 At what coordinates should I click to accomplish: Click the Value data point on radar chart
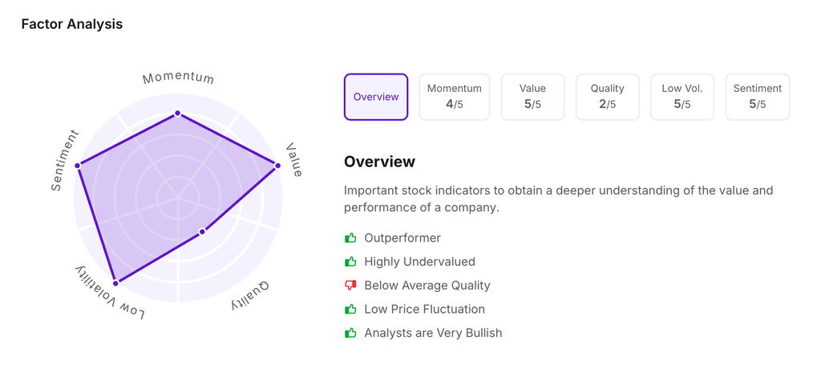pos(278,166)
